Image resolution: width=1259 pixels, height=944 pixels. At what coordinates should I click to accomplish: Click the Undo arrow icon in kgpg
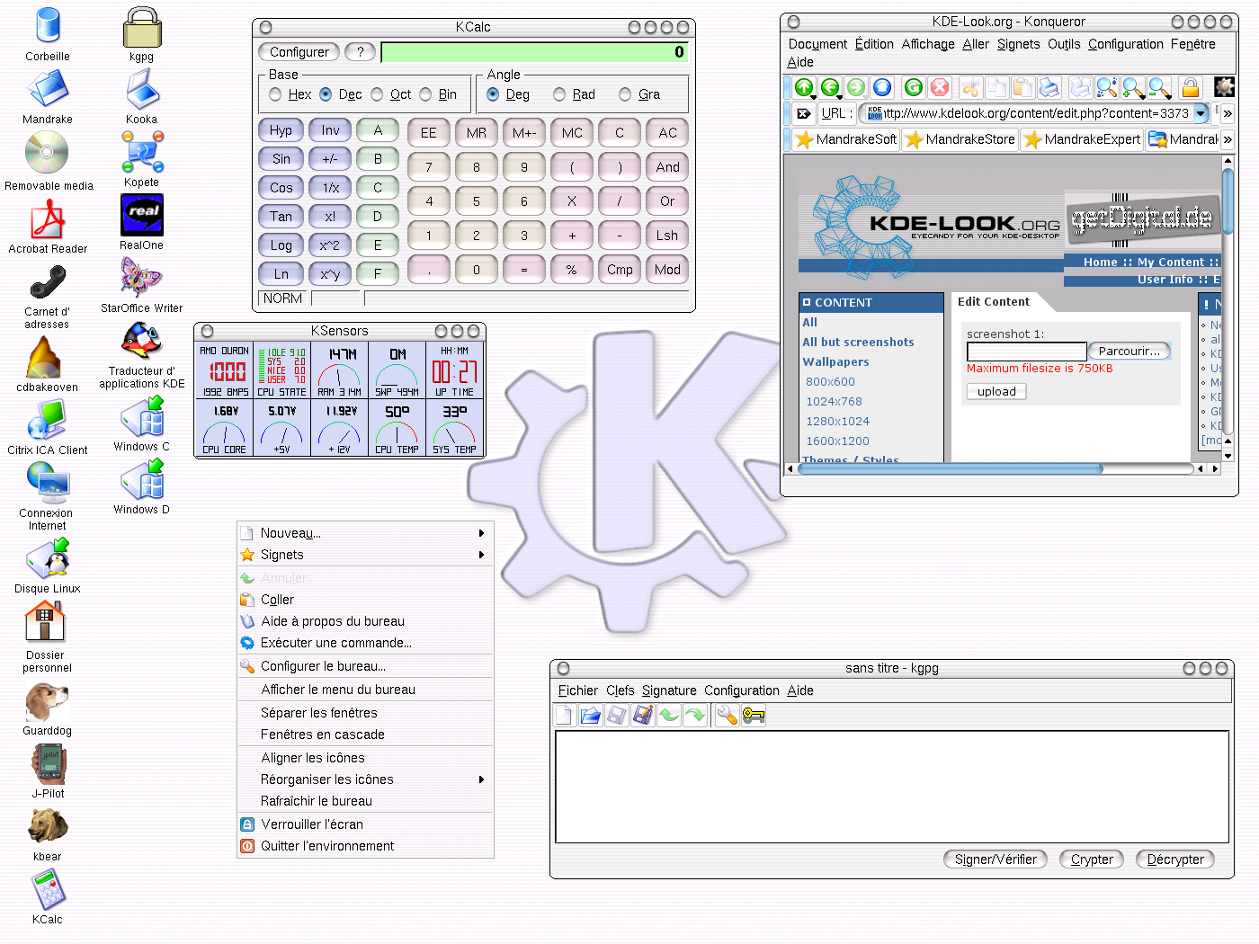coord(668,716)
